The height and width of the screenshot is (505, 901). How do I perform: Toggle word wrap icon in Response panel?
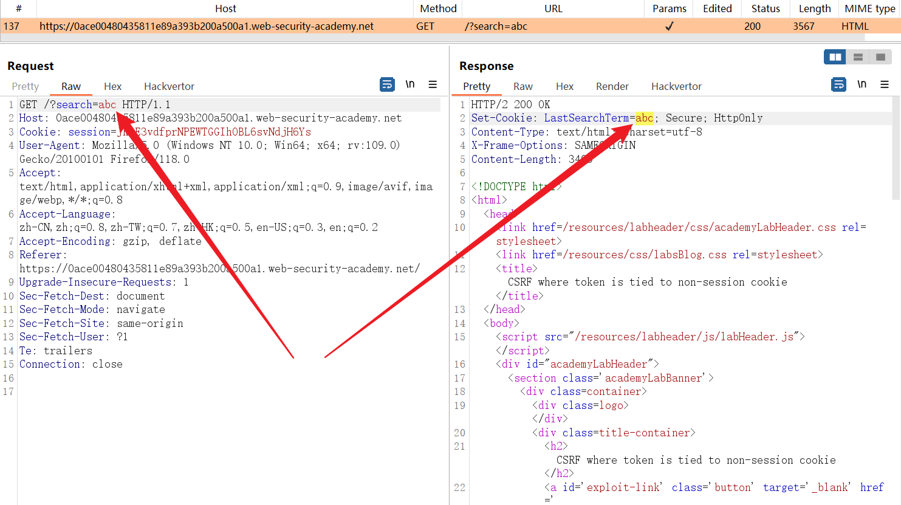pyautogui.click(x=838, y=84)
